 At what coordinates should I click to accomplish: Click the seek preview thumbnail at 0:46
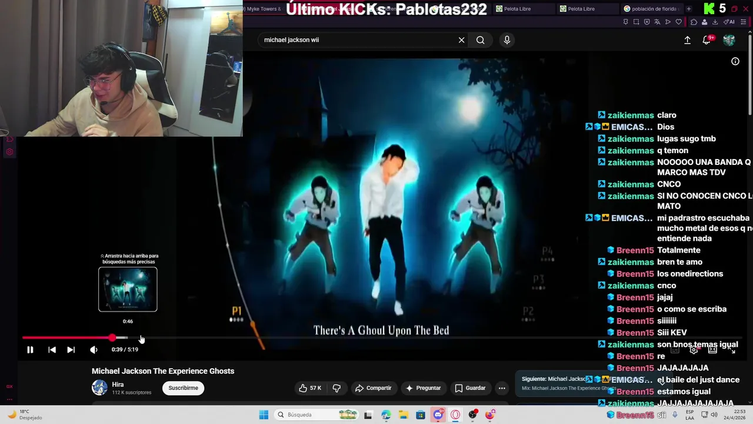[x=128, y=289]
